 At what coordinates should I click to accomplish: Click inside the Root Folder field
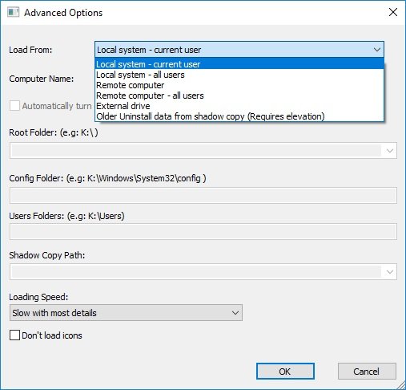196,151
